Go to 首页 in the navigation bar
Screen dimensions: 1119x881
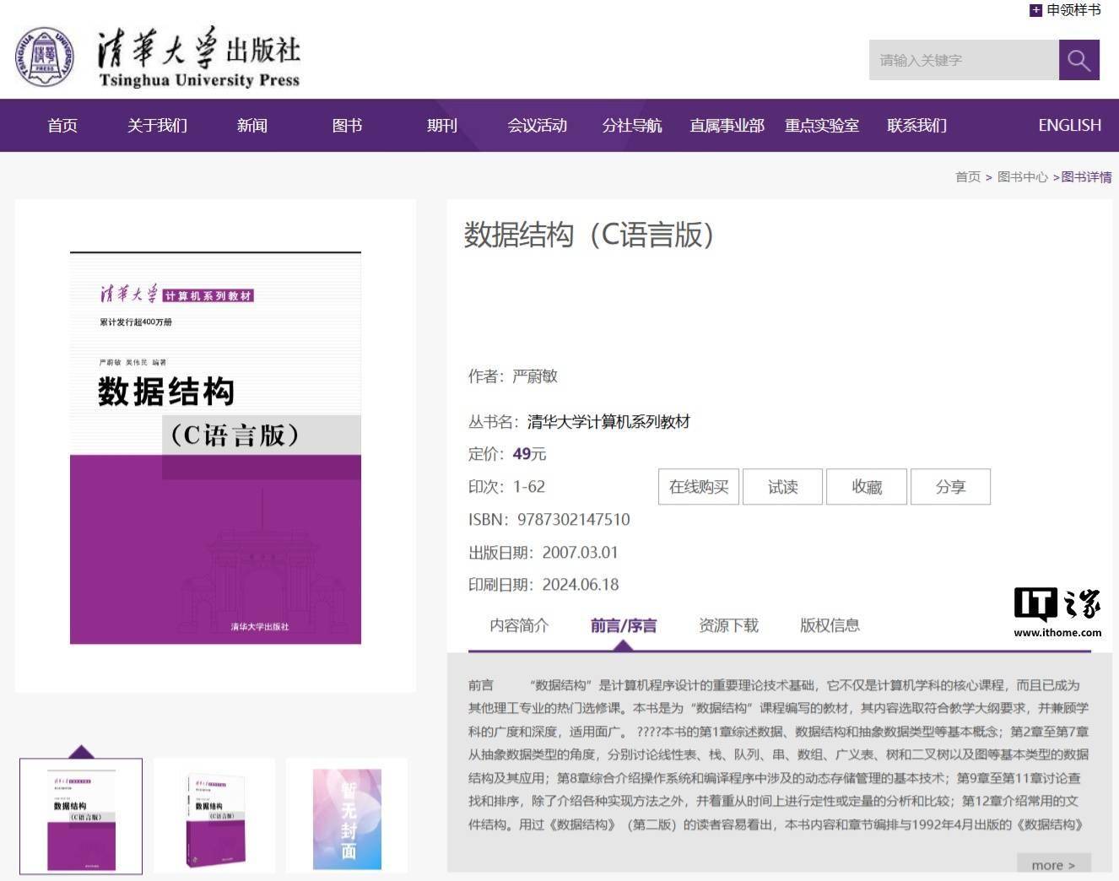[62, 125]
